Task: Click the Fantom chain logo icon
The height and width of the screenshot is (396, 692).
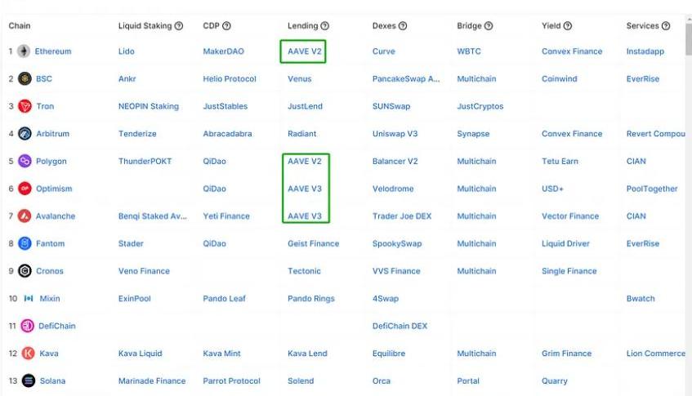Action: [25, 243]
